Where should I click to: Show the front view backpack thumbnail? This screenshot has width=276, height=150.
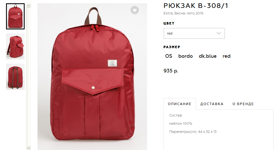click(x=15, y=16)
